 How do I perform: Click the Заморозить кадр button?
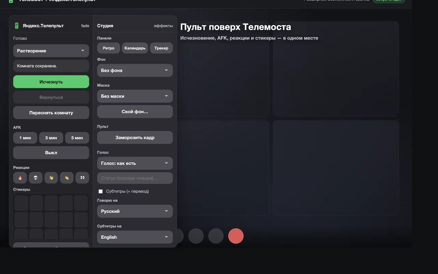[135, 137]
